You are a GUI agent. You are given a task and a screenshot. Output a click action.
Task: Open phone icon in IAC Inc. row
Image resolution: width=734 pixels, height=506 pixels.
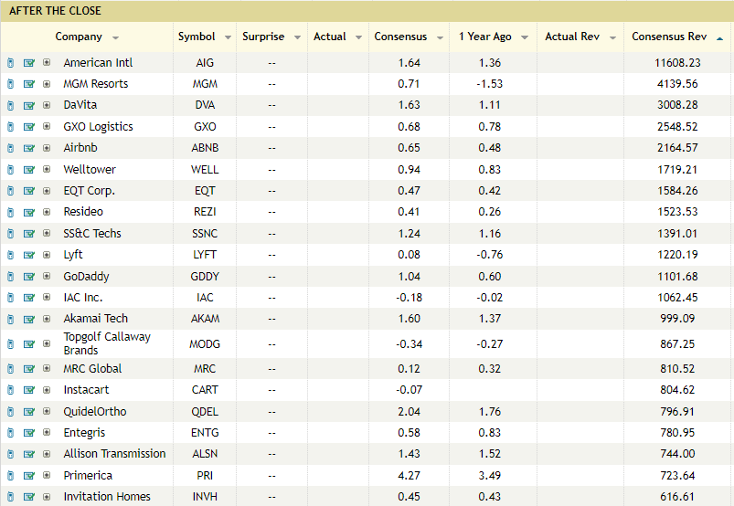[x=11, y=298]
